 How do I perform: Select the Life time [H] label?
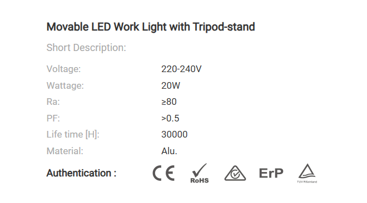pyautogui.click(x=73, y=135)
